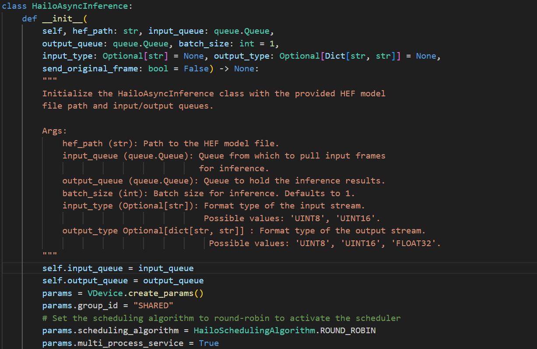Click the Args: heading in the docstring
537x349 pixels.
point(55,131)
